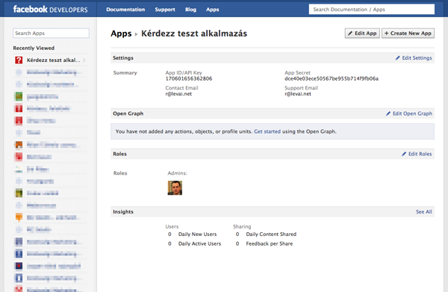This screenshot has height=292, width=448.
Task: Expand the arrow next to Kérdezz teszt alkal...
Action: pyautogui.click(x=84, y=60)
